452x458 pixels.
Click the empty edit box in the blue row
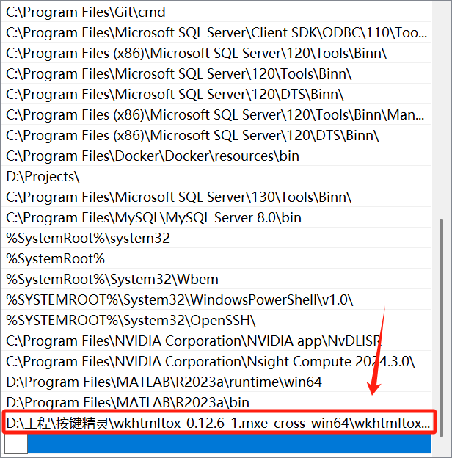click(x=16, y=443)
